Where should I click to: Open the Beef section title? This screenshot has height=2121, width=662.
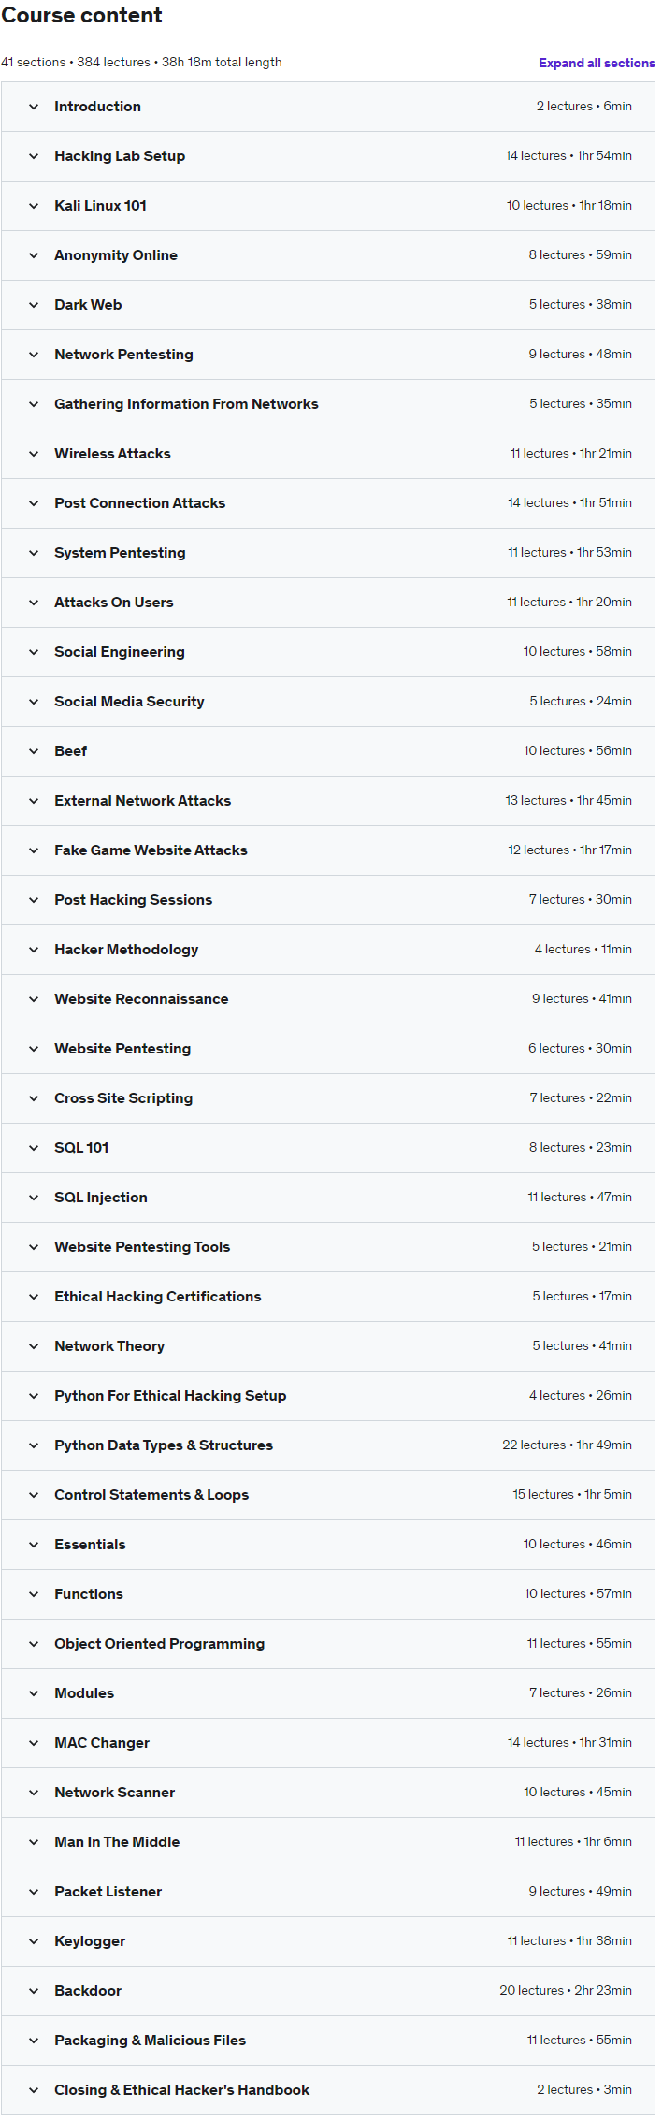[71, 751]
